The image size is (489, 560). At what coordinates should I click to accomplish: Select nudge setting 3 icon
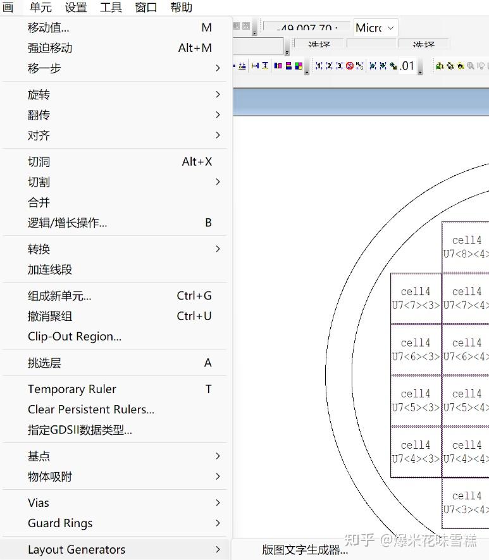click(x=340, y=66)
